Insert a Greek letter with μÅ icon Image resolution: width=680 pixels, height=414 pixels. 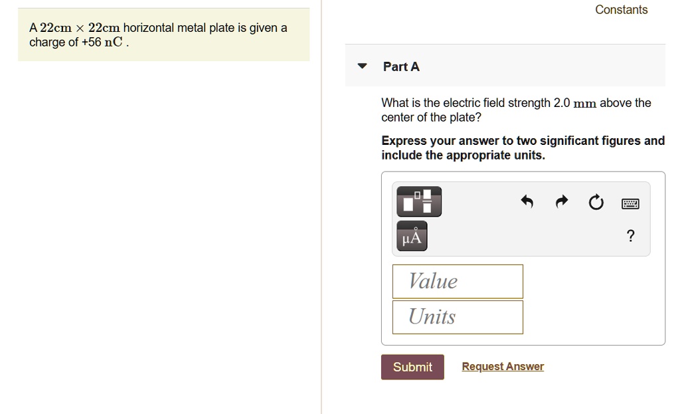(410, 235)
